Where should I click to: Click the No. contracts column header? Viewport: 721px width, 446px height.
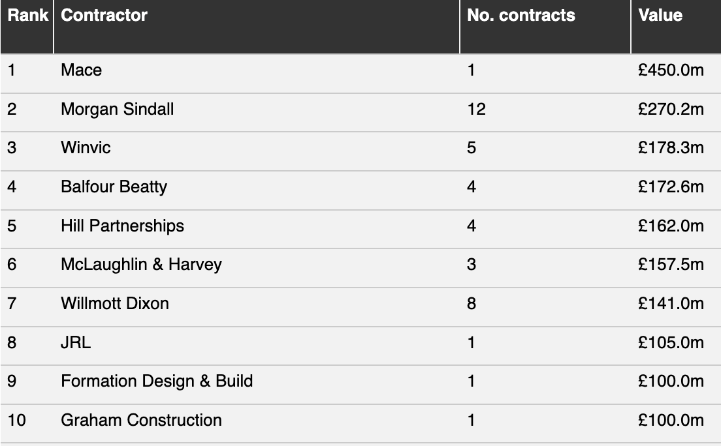pos(521,16)
